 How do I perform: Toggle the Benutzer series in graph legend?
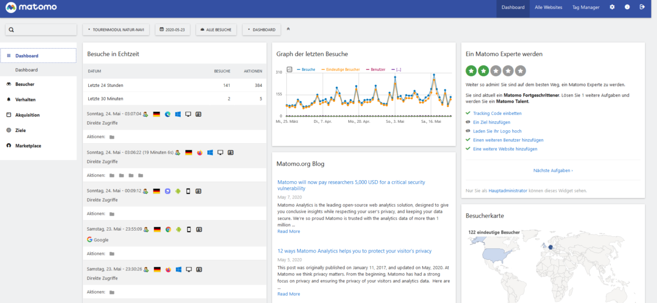[376, 70]
